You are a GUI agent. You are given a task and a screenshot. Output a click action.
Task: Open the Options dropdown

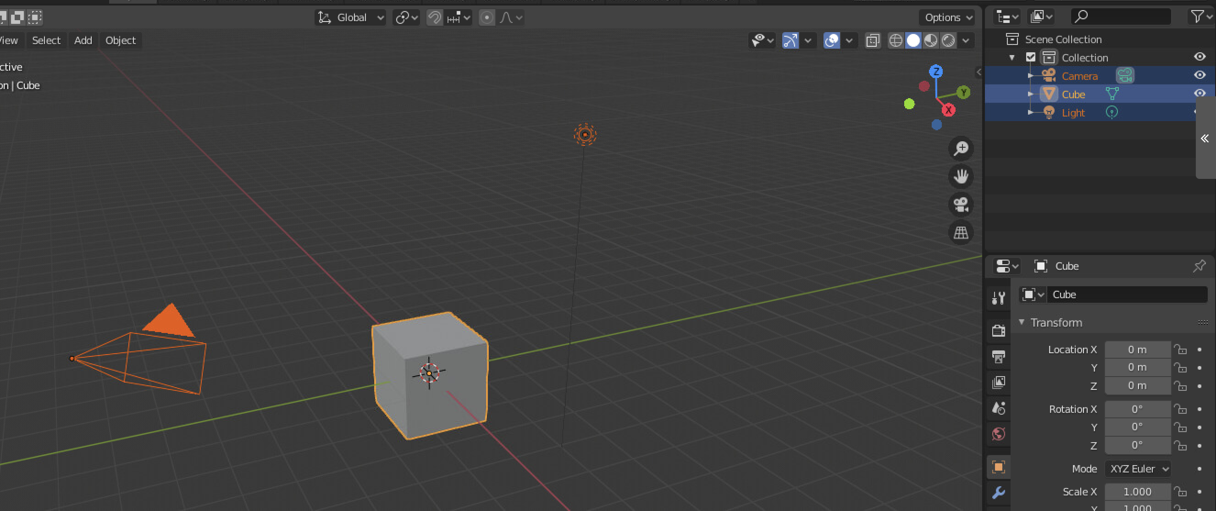[x=947, y=18]
